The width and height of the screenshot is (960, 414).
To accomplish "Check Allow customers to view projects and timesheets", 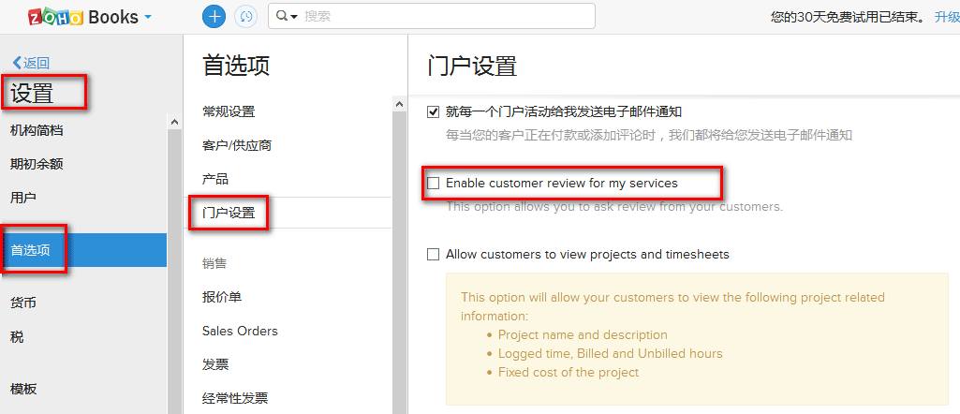I will pos(434,254).
